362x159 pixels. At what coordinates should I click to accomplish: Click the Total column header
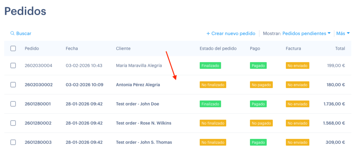click(340, 48)
